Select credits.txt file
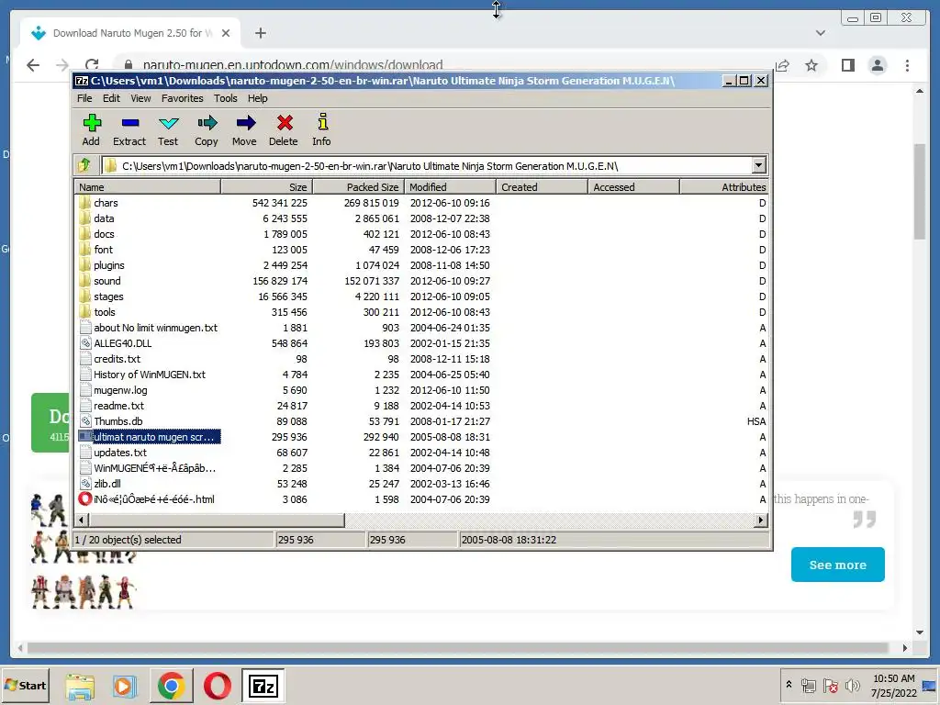 click(420, 359)
